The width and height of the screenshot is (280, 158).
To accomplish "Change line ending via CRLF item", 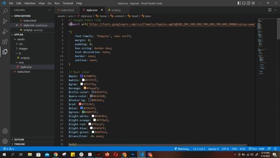I will pos(234,149).
